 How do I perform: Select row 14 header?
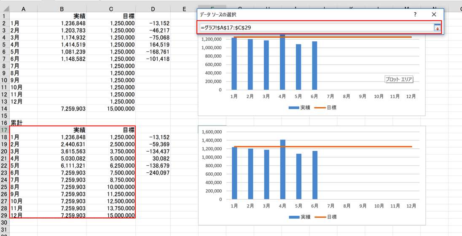click(x=5, y=109)
